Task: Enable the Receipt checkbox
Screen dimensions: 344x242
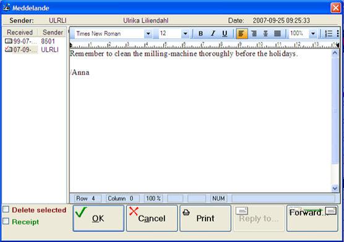Action: 6,221
